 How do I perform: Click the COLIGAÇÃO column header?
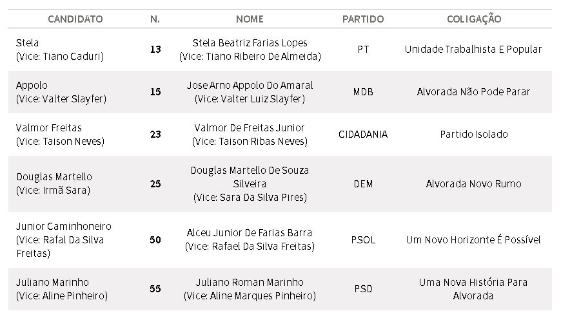pyautogui.click(x=474, y=19)
